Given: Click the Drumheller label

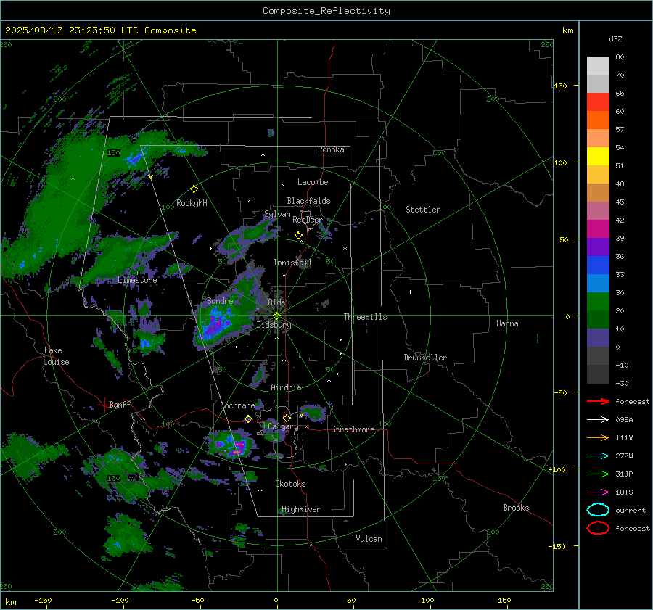Looking at the screenshot, I should click(425, 358).
